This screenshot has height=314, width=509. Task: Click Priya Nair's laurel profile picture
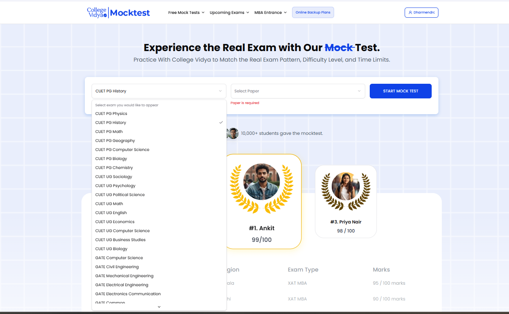pos(346,187)
